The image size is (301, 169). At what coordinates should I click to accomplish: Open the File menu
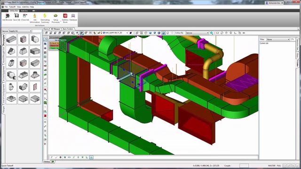coord(6,7)
